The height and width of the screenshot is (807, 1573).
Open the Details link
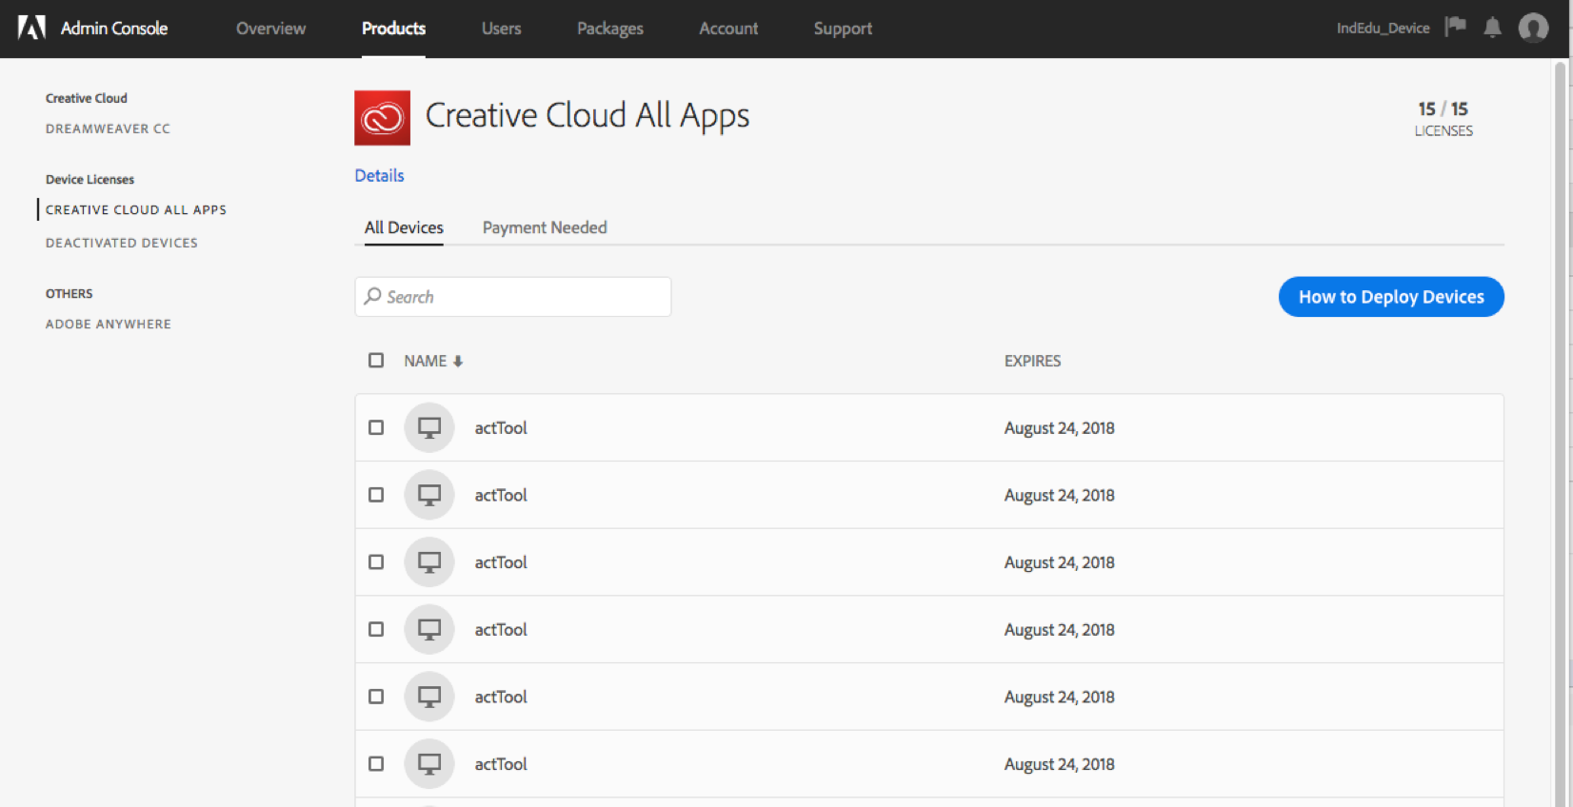(x=379, y=176)
